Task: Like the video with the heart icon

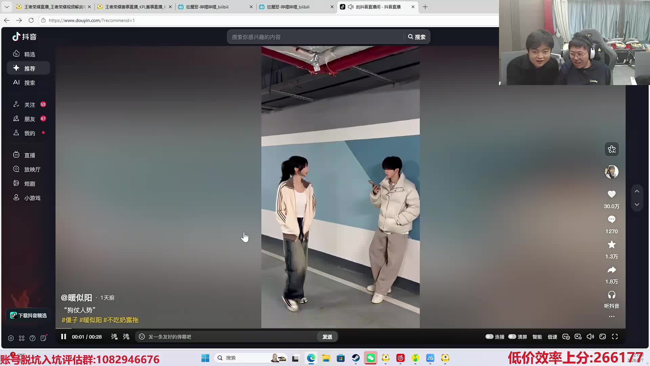Action: tap(611, 194)
